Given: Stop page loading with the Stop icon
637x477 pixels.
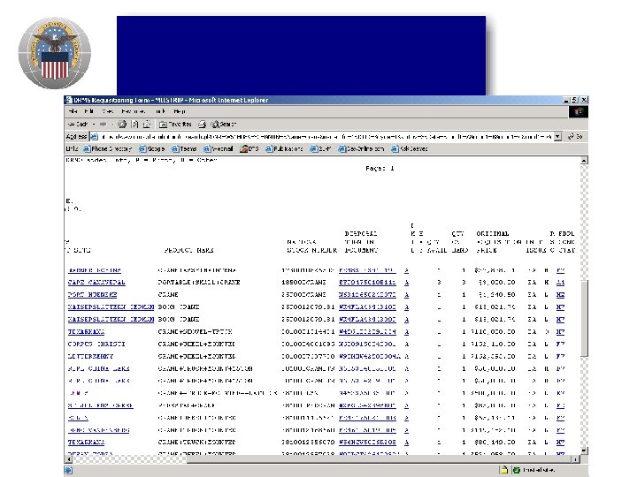Looking at the screenshot, I should point(122,125).
